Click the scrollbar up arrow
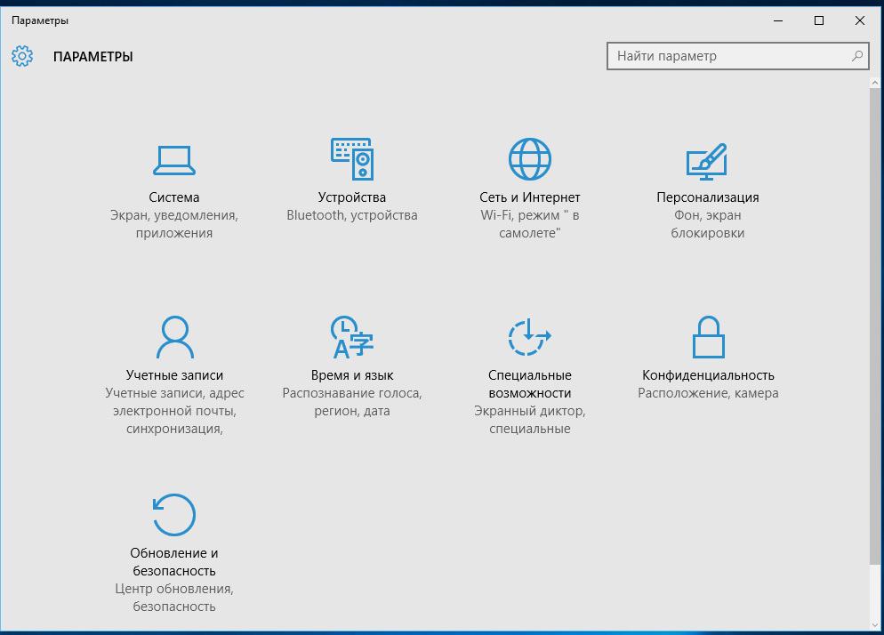Image resolution: width=884 pixels, height=635 pixels. point(875,83)
